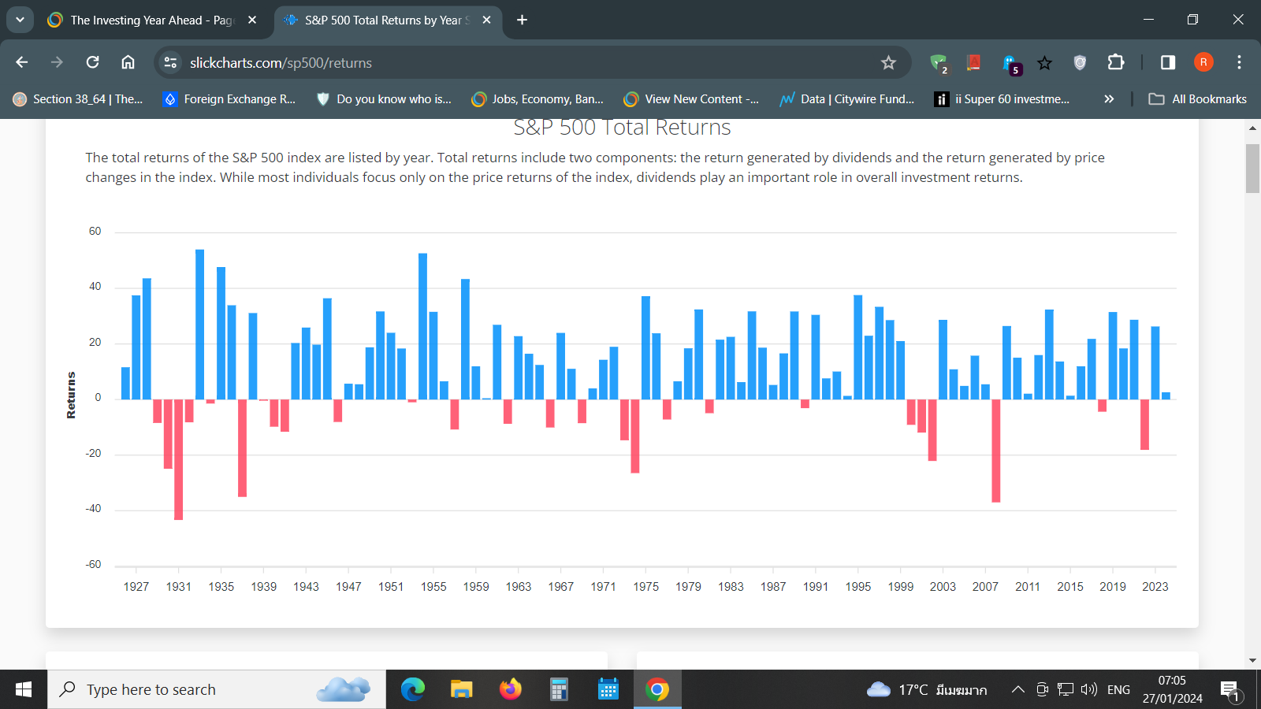Click the S&P 500 Total Returns heading
This screenshot has width=1261, height=709.
coord(622,128)
